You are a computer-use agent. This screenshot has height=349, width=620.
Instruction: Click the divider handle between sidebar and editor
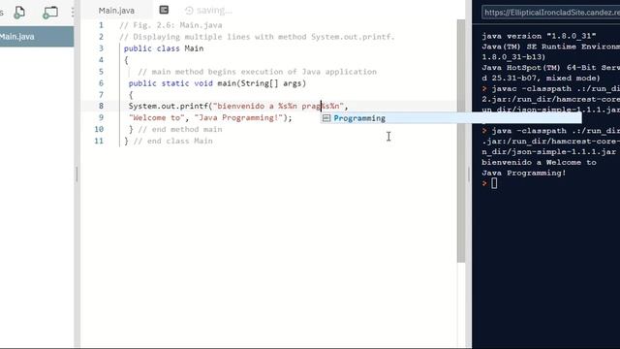coord(77,174)
